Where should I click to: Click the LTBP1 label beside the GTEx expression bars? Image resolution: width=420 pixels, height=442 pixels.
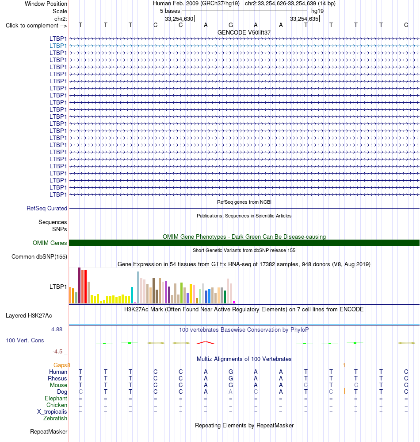point(58,287)
